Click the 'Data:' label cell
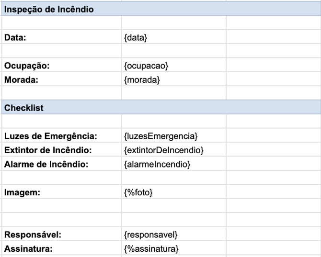The width and height of the screenshot is (321, 257). [x=15, y=38]
